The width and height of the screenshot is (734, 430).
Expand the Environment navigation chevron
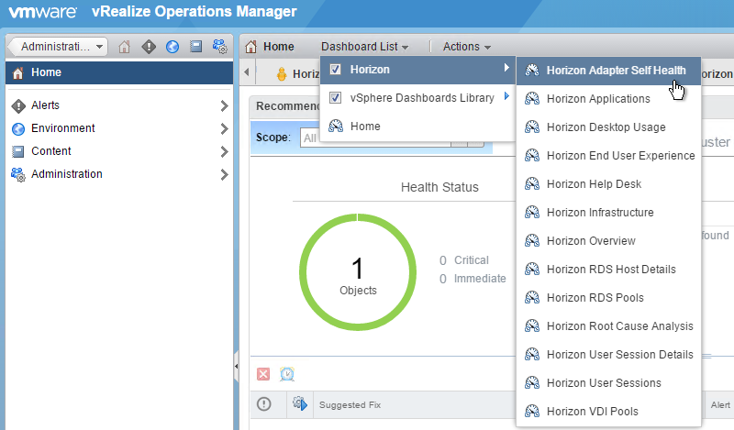click(x=224, y=128)
